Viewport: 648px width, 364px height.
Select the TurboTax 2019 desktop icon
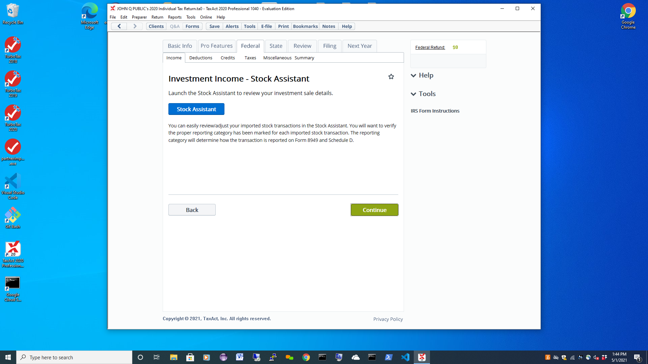tap(13, 84)
